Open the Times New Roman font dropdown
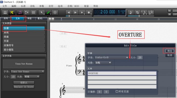The width and height of the screenshot is (177, 98). 28,72
